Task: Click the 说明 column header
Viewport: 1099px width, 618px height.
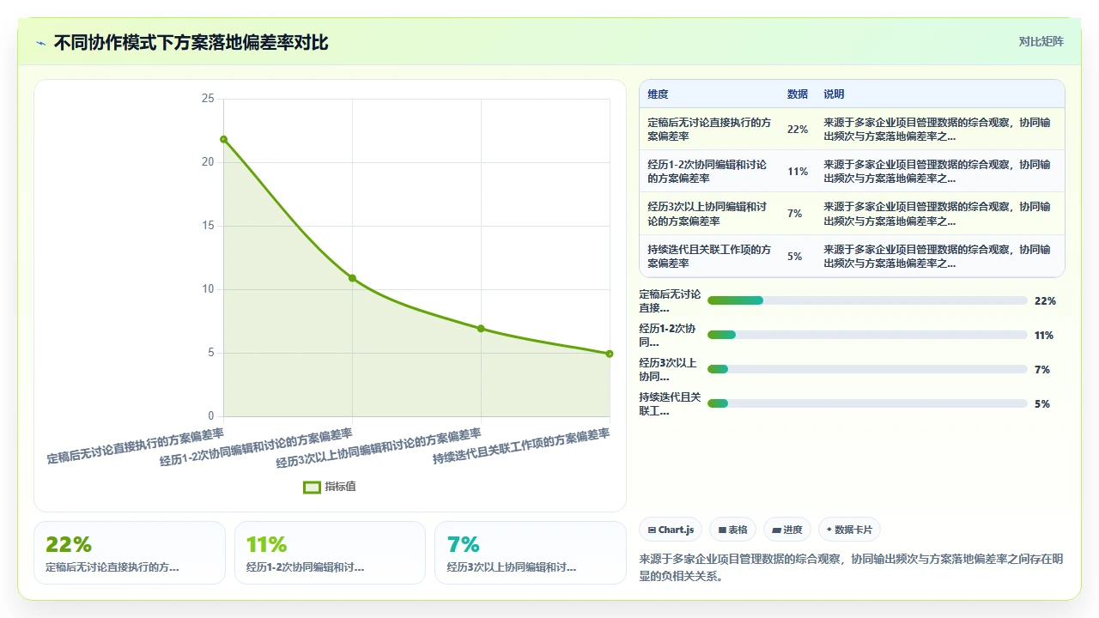Action: tap(834, 94)
